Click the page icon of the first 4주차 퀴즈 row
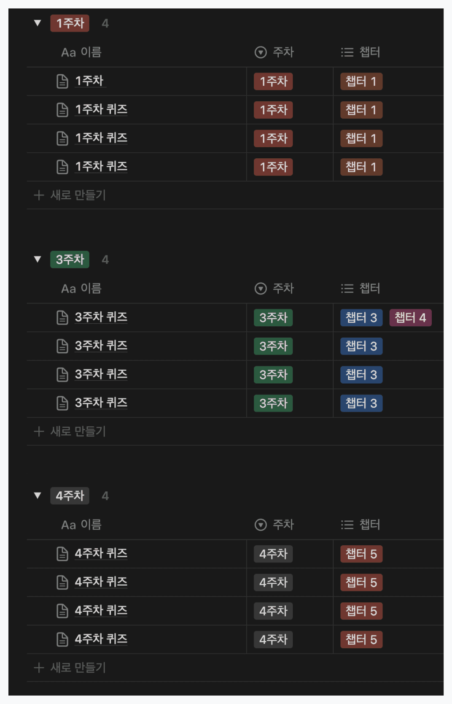Image resolution: width=452 pixels, height=704 pixels. (x=62, y=554)
